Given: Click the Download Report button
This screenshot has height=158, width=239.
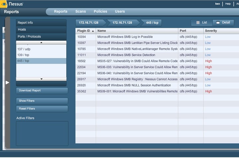Looking at the screenshot, I should click(x=42, y=90).
